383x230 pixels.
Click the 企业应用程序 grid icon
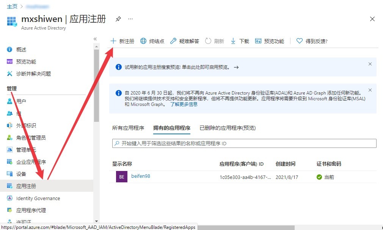tap(9, 162)
